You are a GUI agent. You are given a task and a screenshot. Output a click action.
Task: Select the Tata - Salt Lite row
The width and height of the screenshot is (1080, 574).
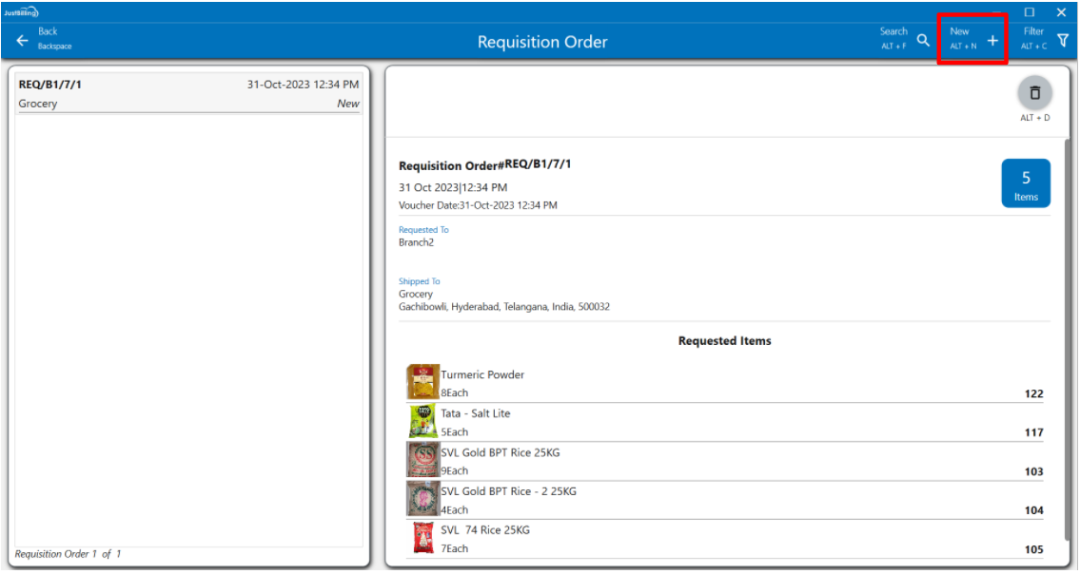(x=723, y=422)
